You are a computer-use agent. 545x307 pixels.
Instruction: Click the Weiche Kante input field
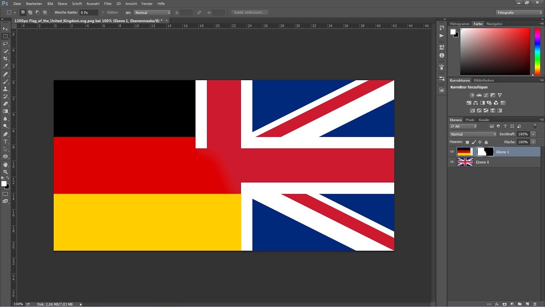click(x=89, y=13)
